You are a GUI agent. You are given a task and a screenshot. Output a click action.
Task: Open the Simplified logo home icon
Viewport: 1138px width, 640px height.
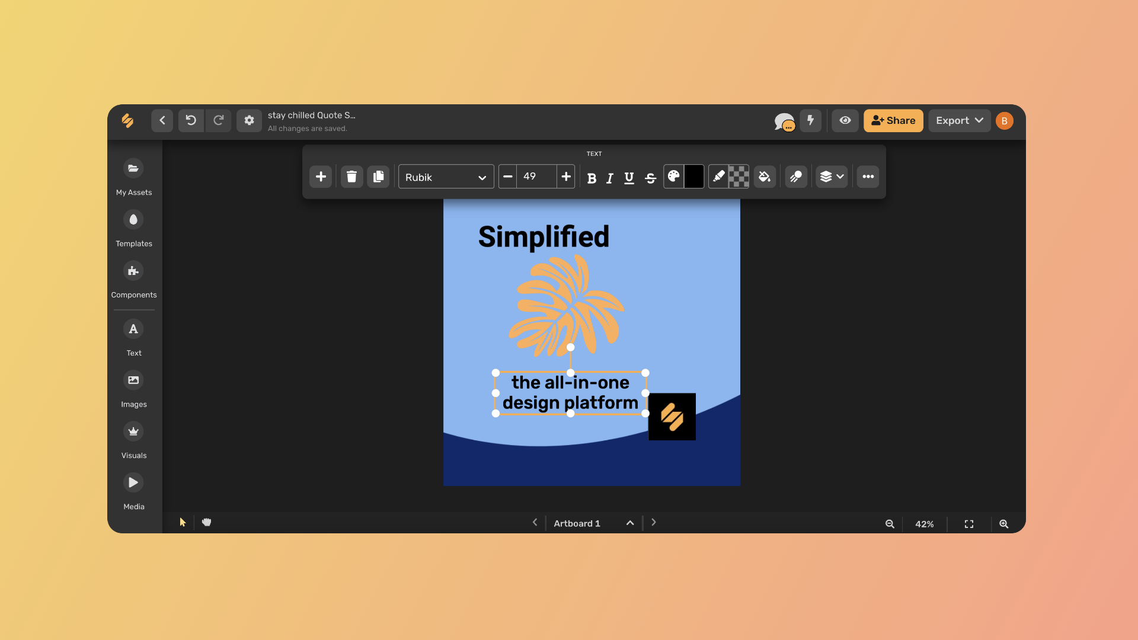tap(127, 120)
